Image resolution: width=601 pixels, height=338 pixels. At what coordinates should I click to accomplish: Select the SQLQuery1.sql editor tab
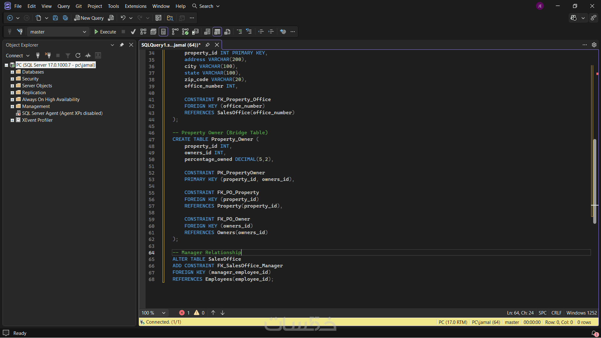pos(171,45)
